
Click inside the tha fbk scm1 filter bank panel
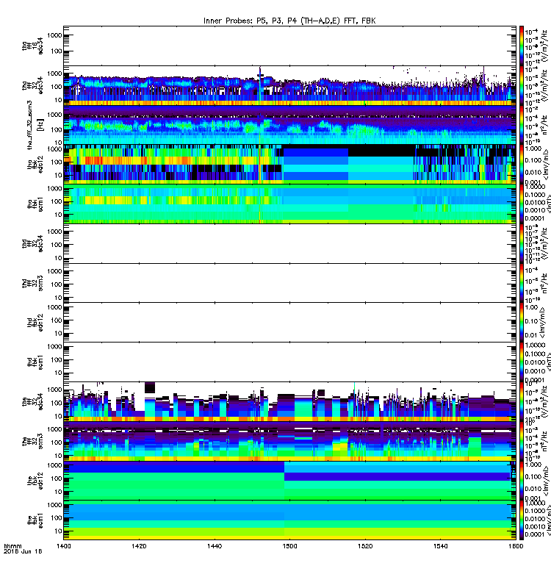289,204
